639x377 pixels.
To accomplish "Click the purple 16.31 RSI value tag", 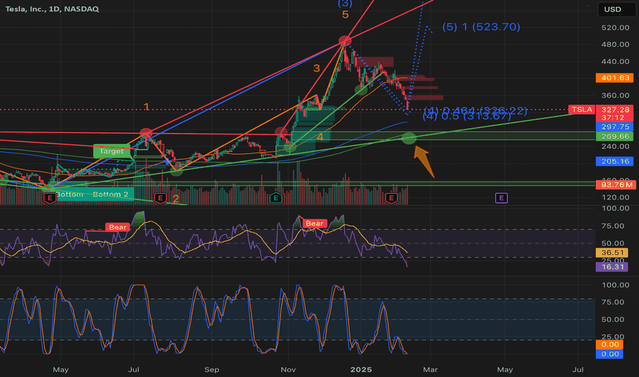I will (612, 267).
